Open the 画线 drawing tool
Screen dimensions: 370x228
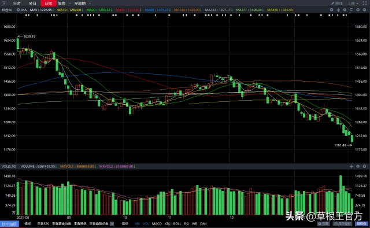click(336, 3)
